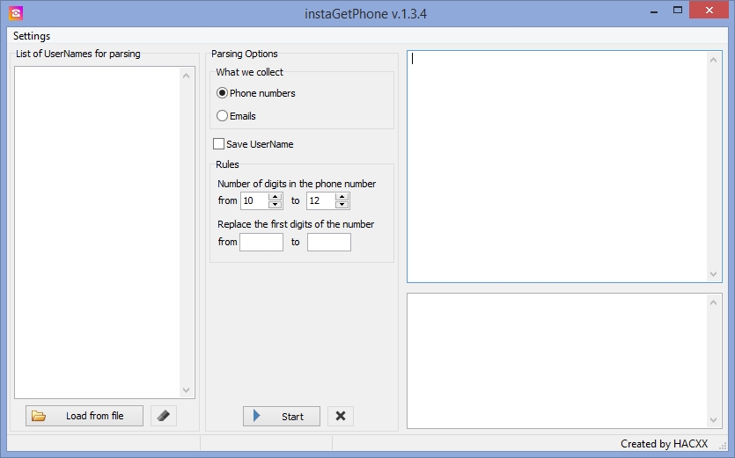This screenshot has height=458, width=735.
Task: Increase the minimum digits 'from' spinner
Action: click(x=275, y=197)
